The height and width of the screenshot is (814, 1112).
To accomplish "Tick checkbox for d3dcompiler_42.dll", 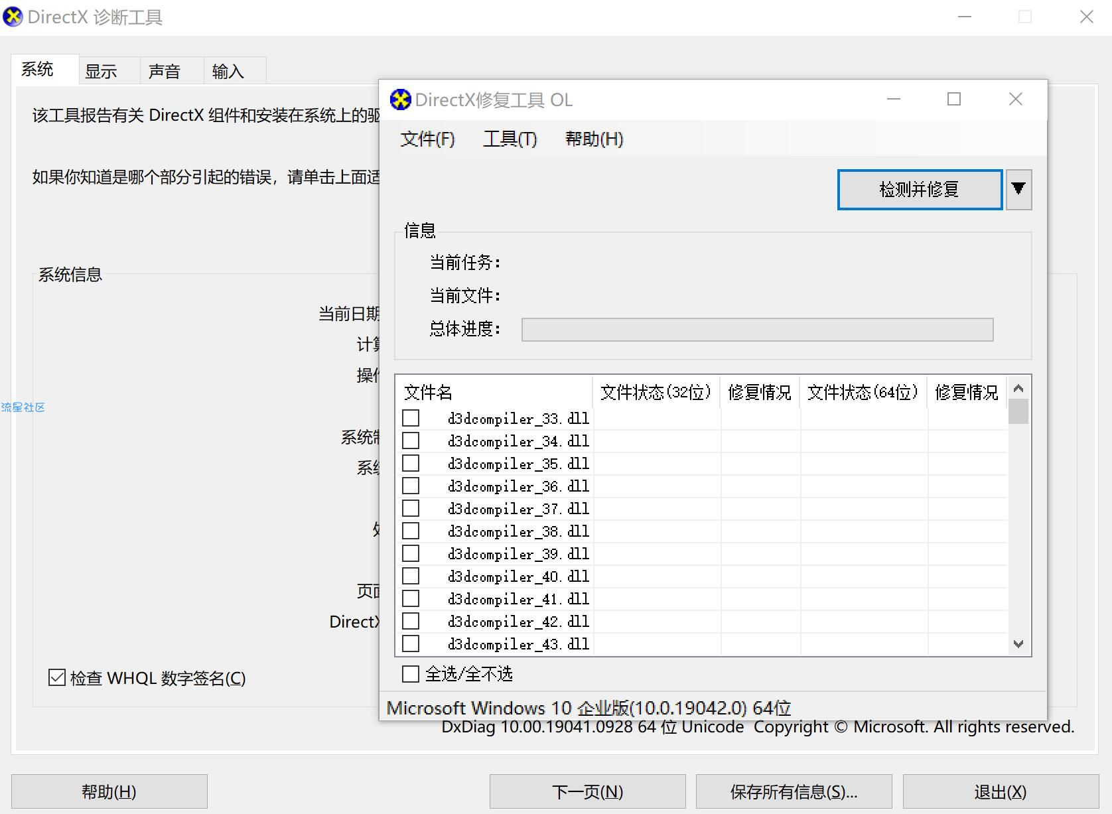I will pos(411,621).
